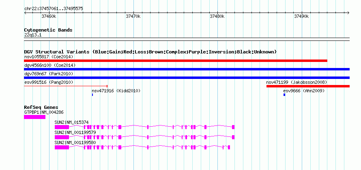Click the last exon of SUN2 NM_015374
Image resolution: width=361 pixels, height=170 pixels.
pyautogui.click(x=233, y=127)
